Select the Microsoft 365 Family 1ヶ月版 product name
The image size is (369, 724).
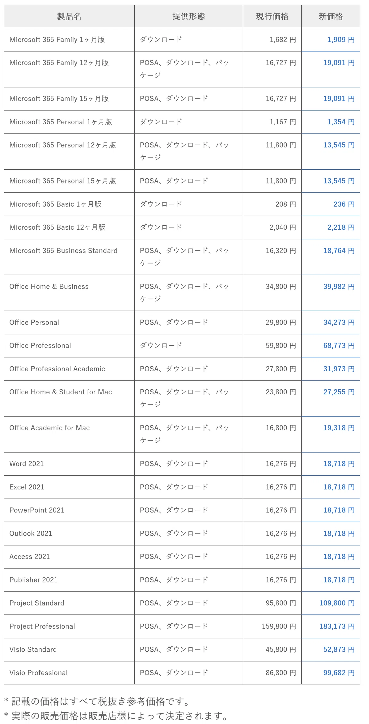57,40
